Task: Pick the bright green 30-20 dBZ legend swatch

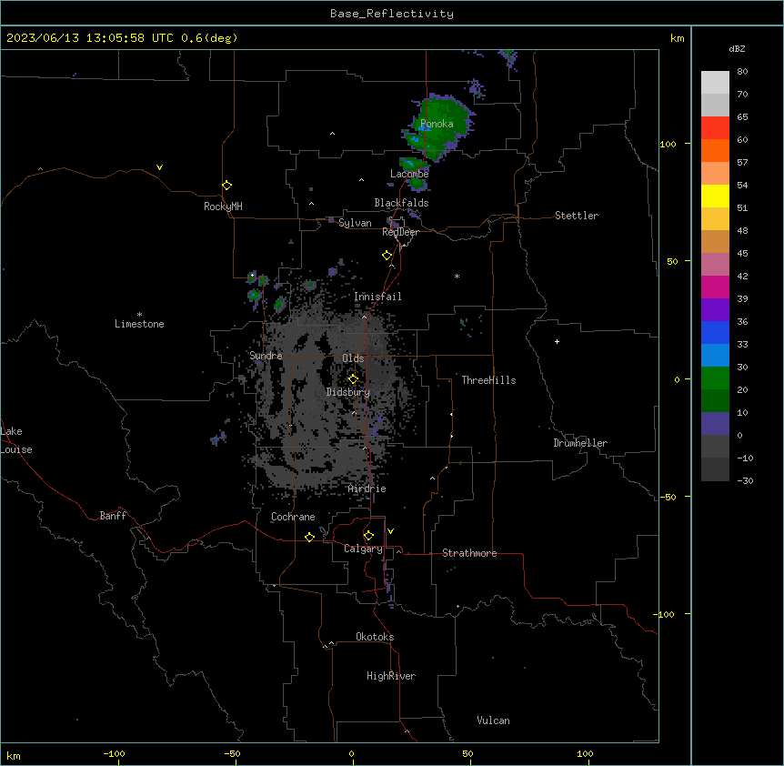Action: pos(715,378)
